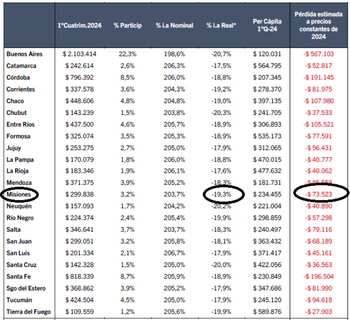Select the circled 'Misiones' row label

(x=19, y=194)
